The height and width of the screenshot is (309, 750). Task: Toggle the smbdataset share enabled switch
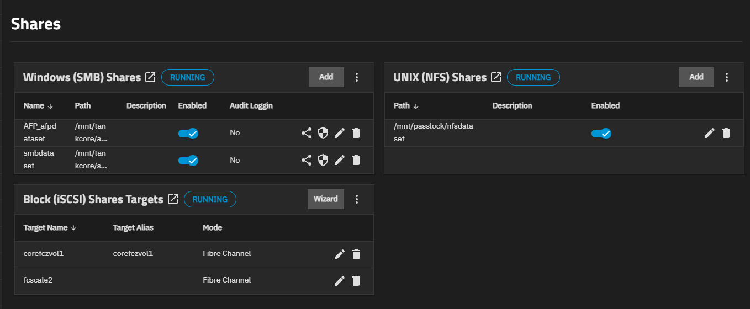tap(188, 160)
